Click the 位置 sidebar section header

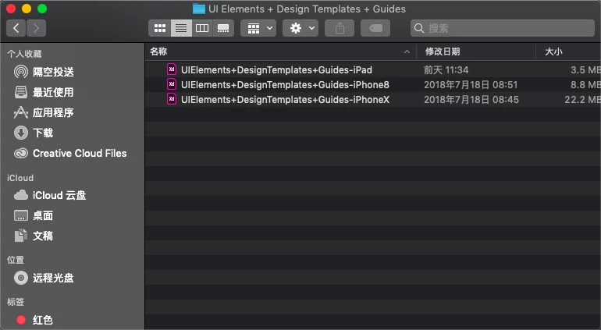[x=16, y=260]
